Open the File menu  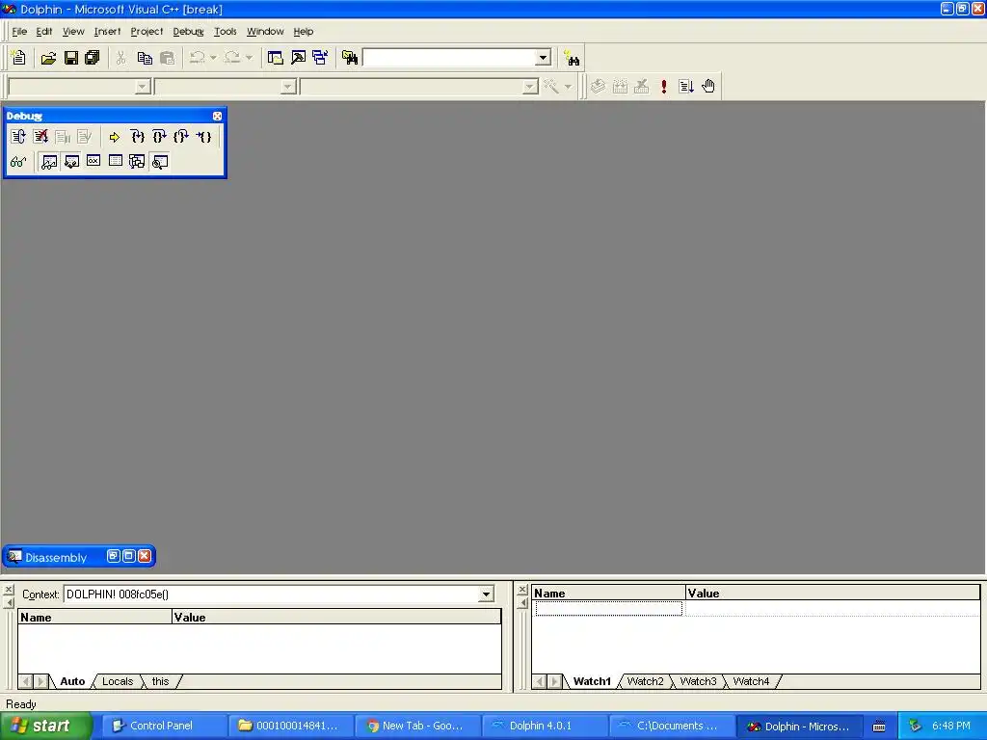pos(19,32)
